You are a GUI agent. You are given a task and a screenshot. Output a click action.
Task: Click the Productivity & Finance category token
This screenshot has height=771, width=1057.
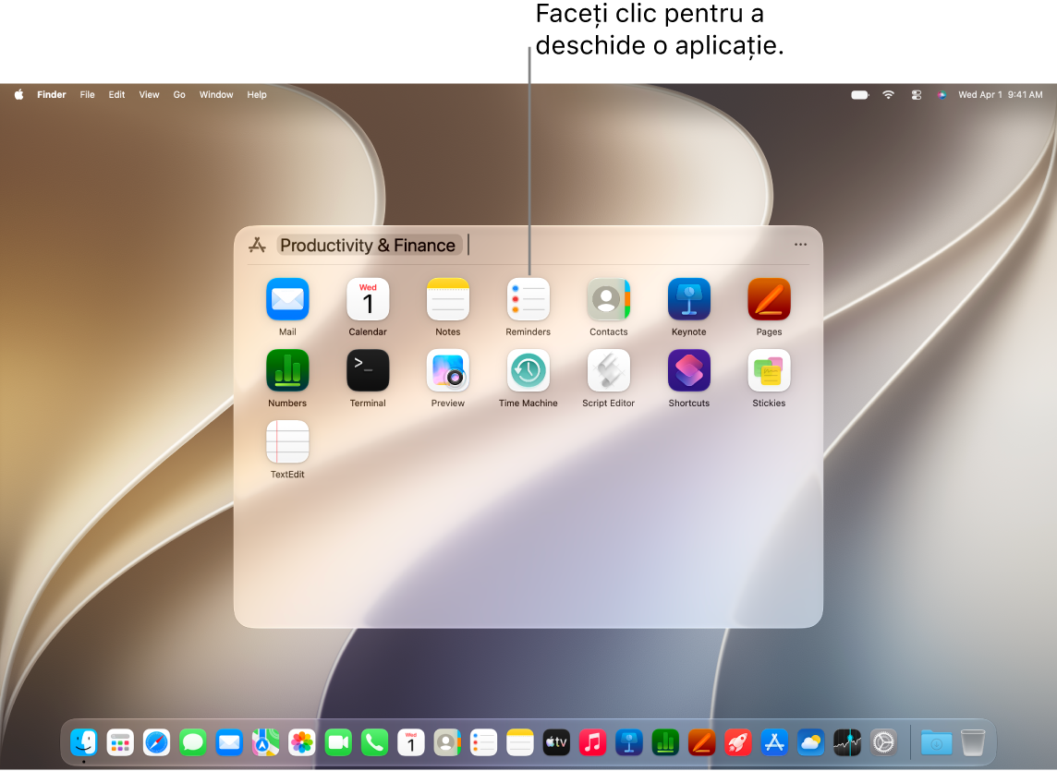368,246
